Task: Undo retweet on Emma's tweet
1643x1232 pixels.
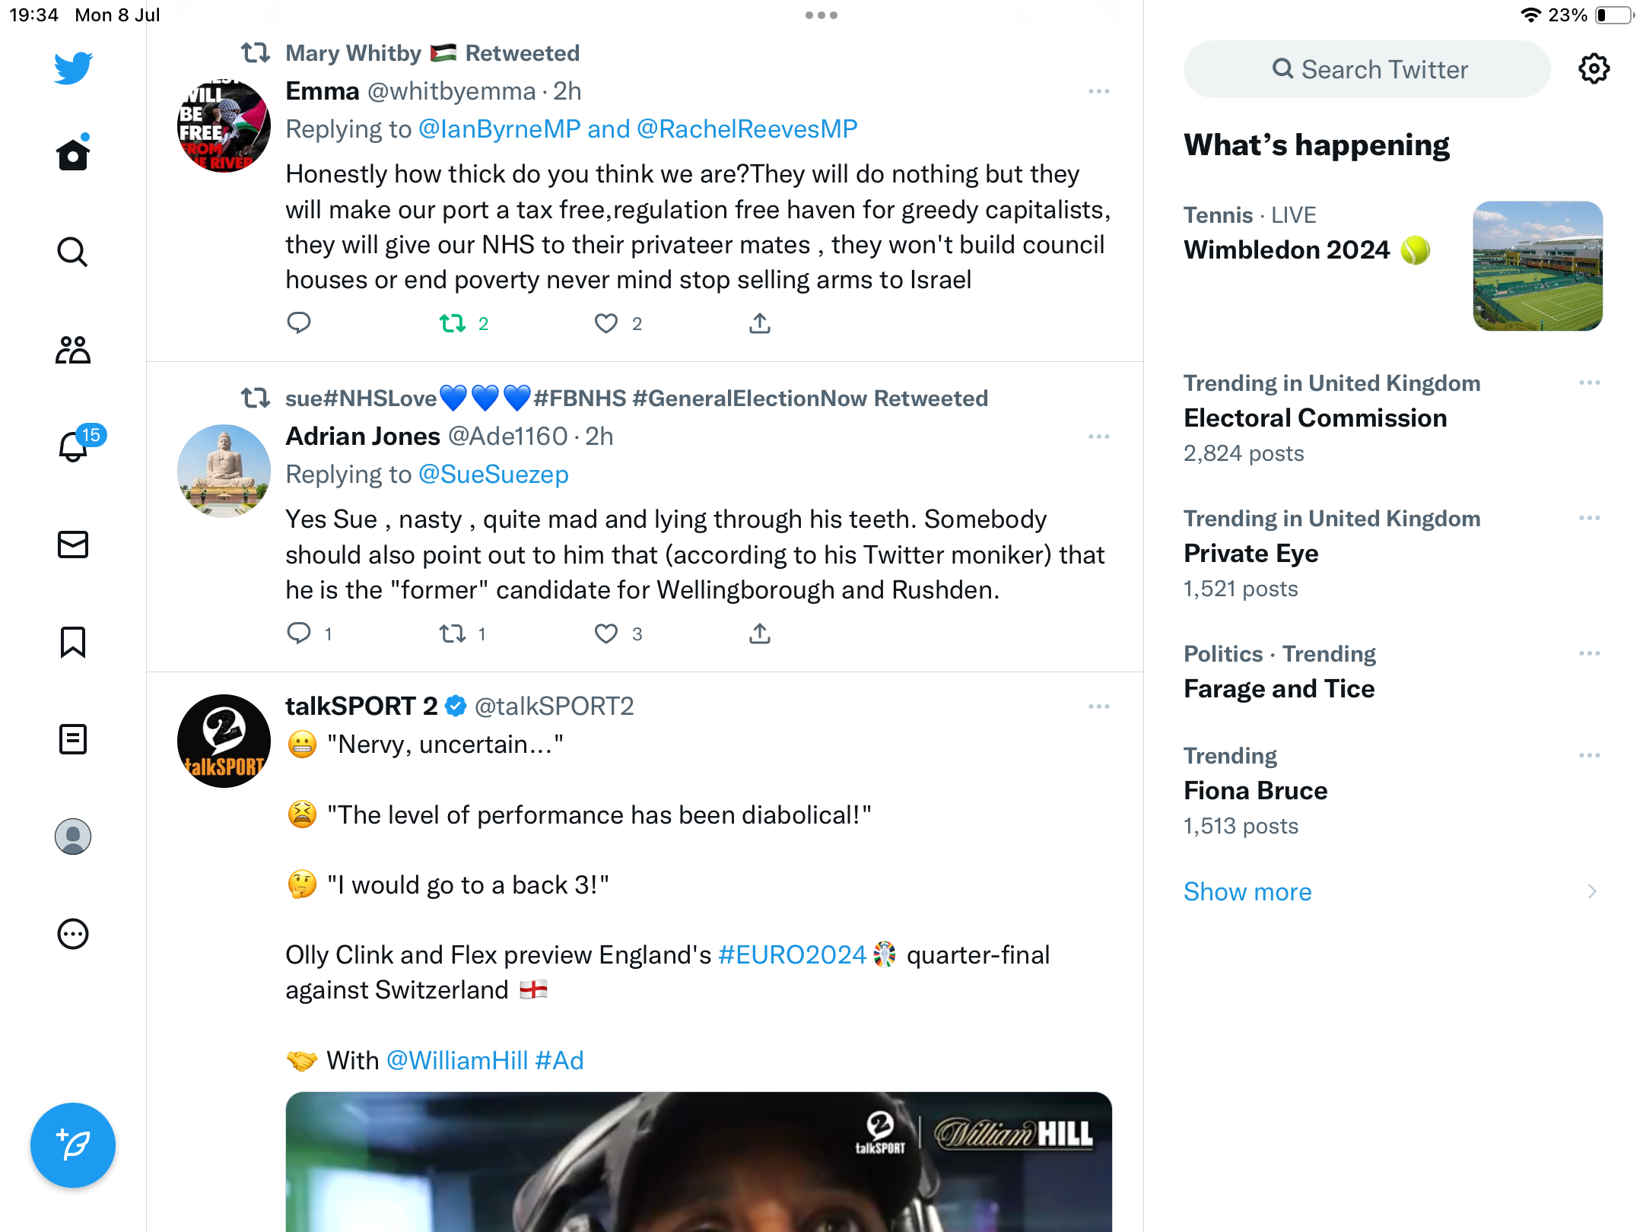Action: [x=453, y=324]
